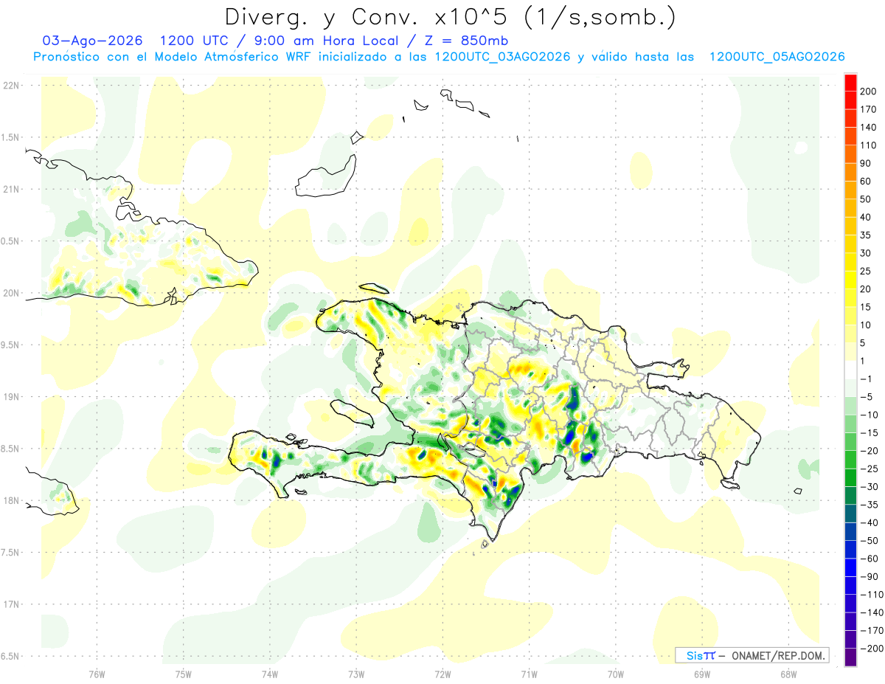Click the red legend swatch above 200
Viewport: 885px width, 684px height.
[850, 81]
